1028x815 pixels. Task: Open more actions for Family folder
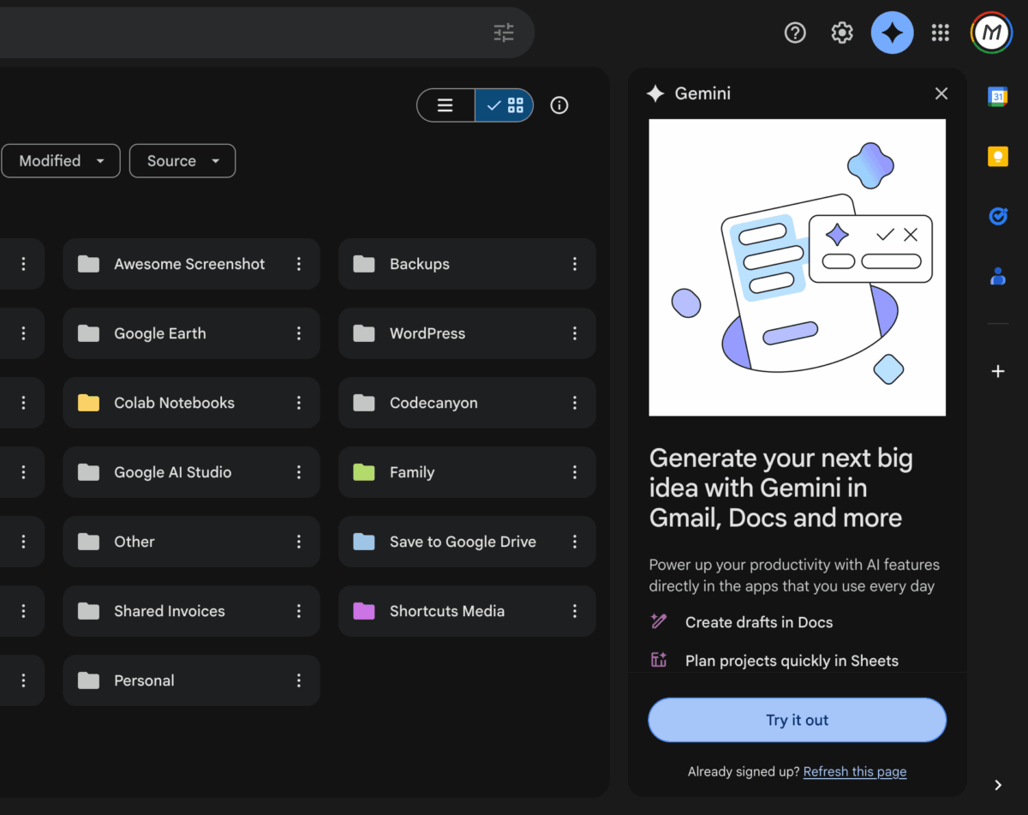pyautogui.click(x=575, y=472)
